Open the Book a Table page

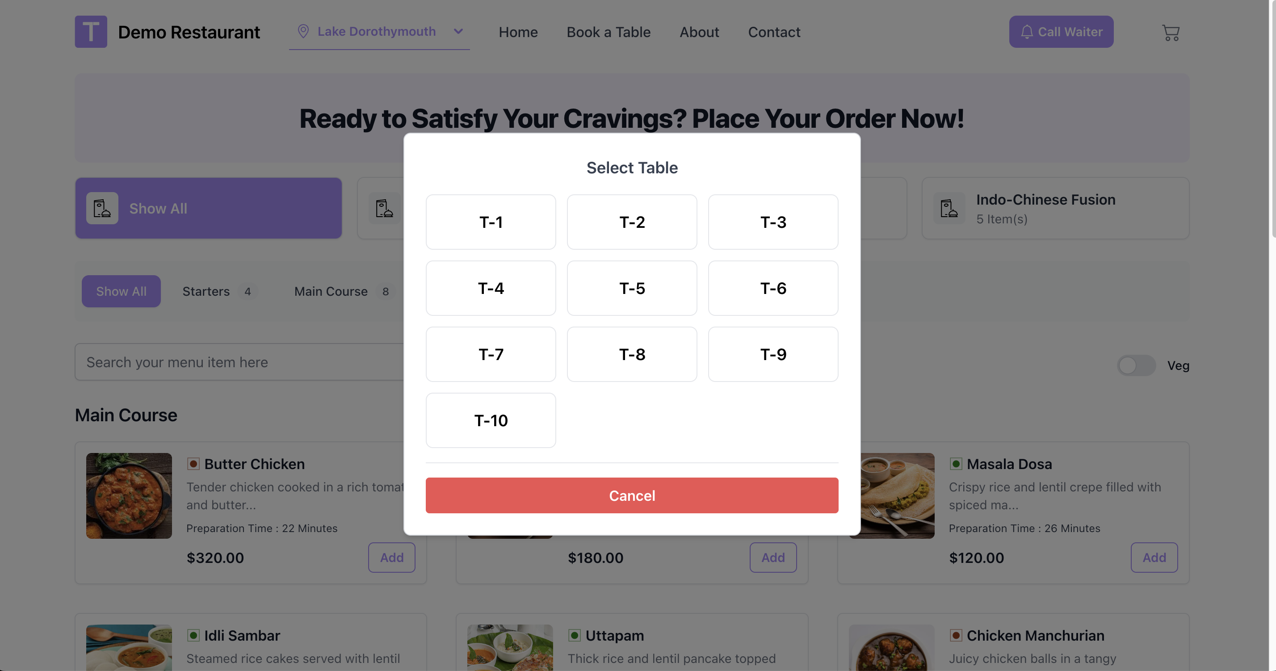[608, 32]
